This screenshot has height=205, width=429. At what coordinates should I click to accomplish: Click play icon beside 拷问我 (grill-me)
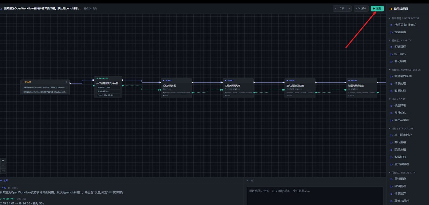pos(392,25)
